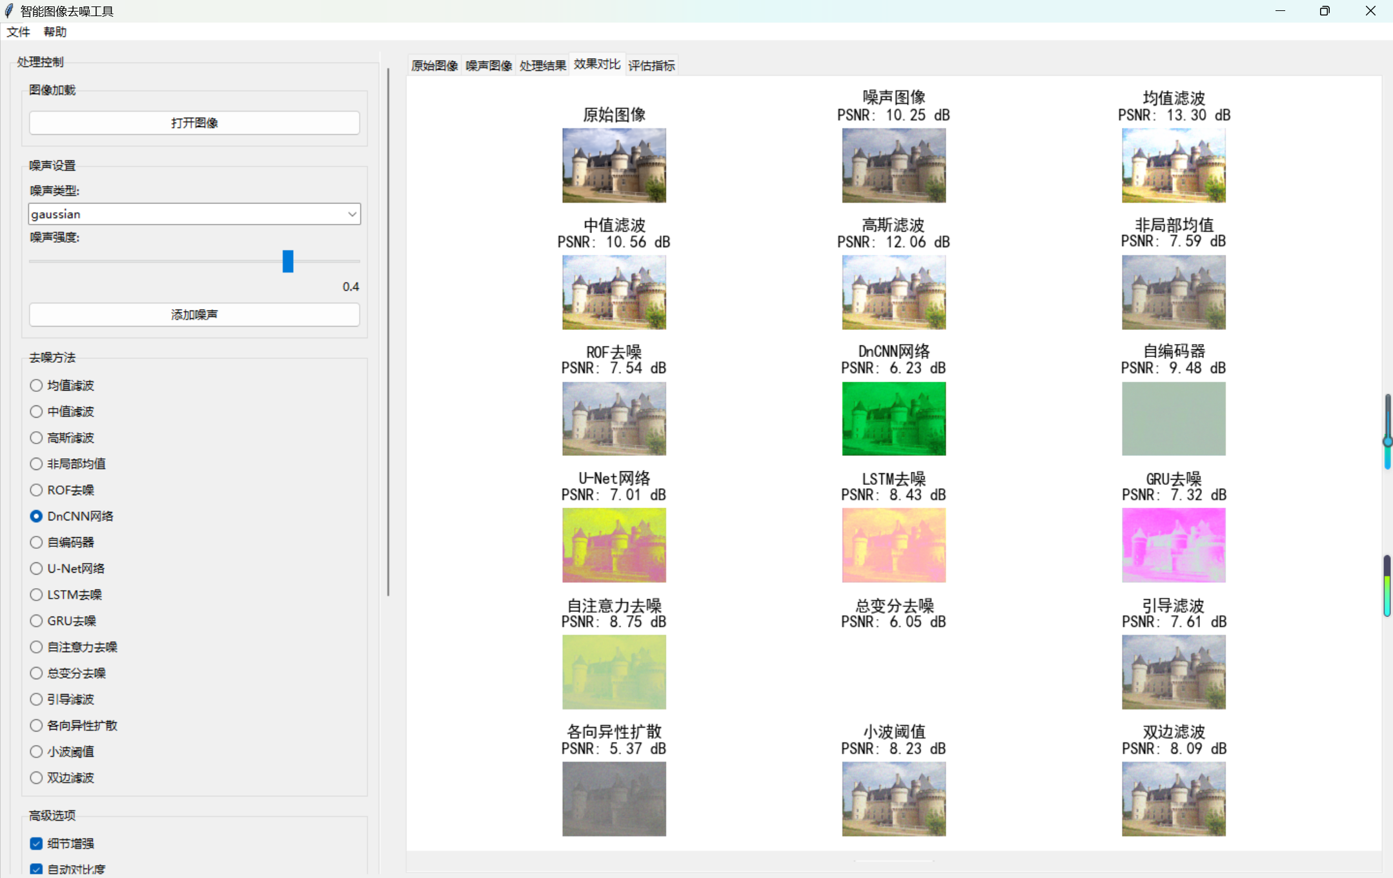Switch to the 评估指标 tab
1393x878 pixels.
(x=651, y=65)
